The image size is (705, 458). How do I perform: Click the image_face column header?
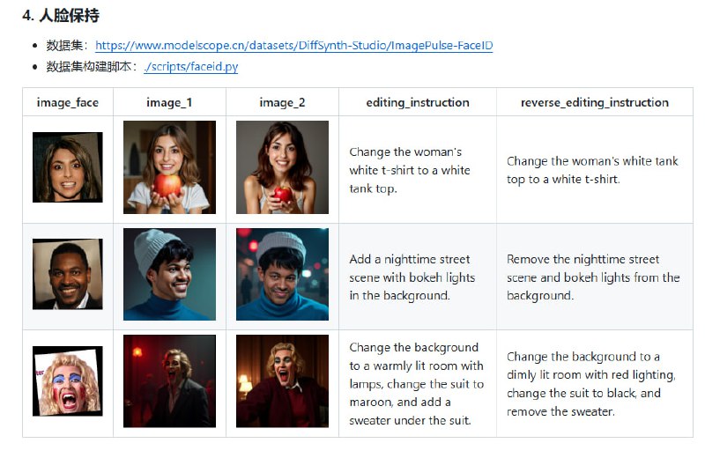click(68, 102)
